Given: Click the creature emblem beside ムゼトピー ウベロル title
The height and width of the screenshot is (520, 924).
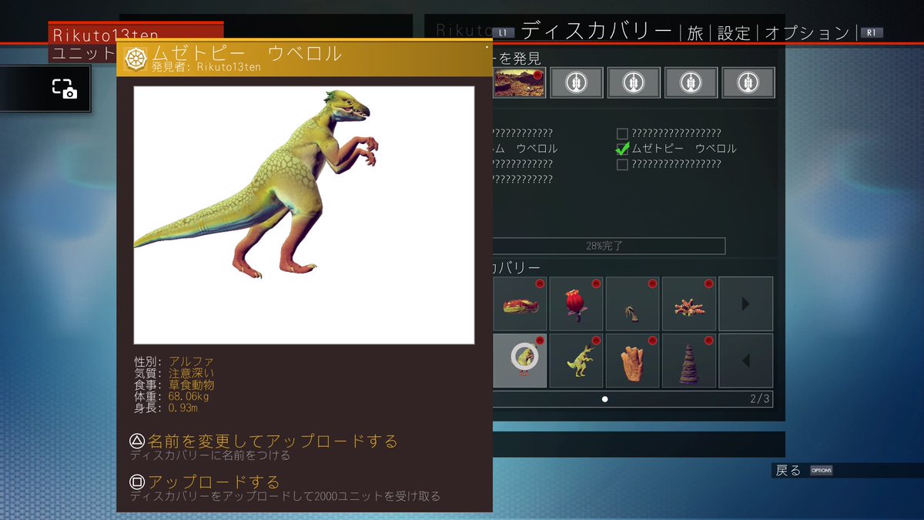Looking at the screenshot, I should (136, 59).
